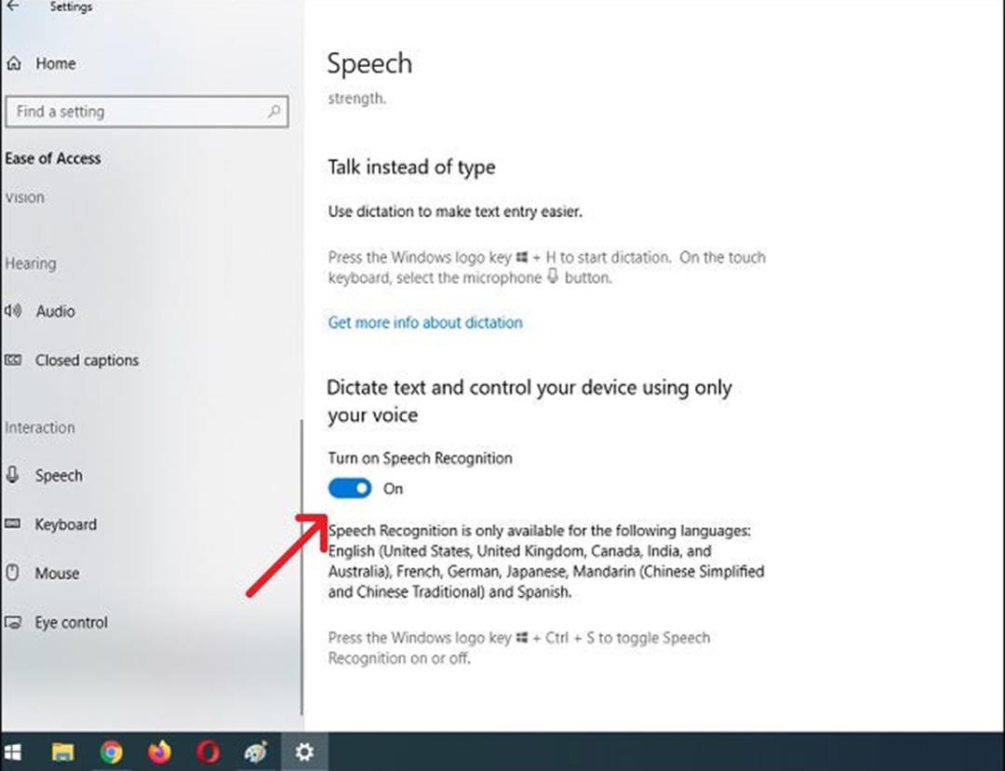Image resolution: width=1005 pixels, height=771 pixels.
Task: Click the Audio speaker icon
Action: point(13,311)
